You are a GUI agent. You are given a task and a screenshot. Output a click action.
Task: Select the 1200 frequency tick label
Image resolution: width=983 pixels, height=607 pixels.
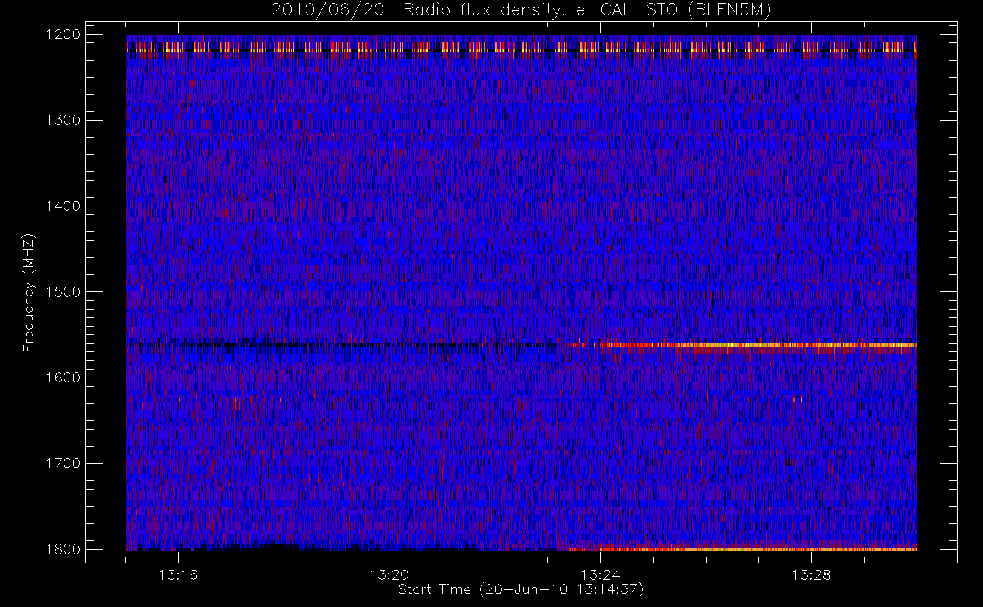[x=63, y=35]
